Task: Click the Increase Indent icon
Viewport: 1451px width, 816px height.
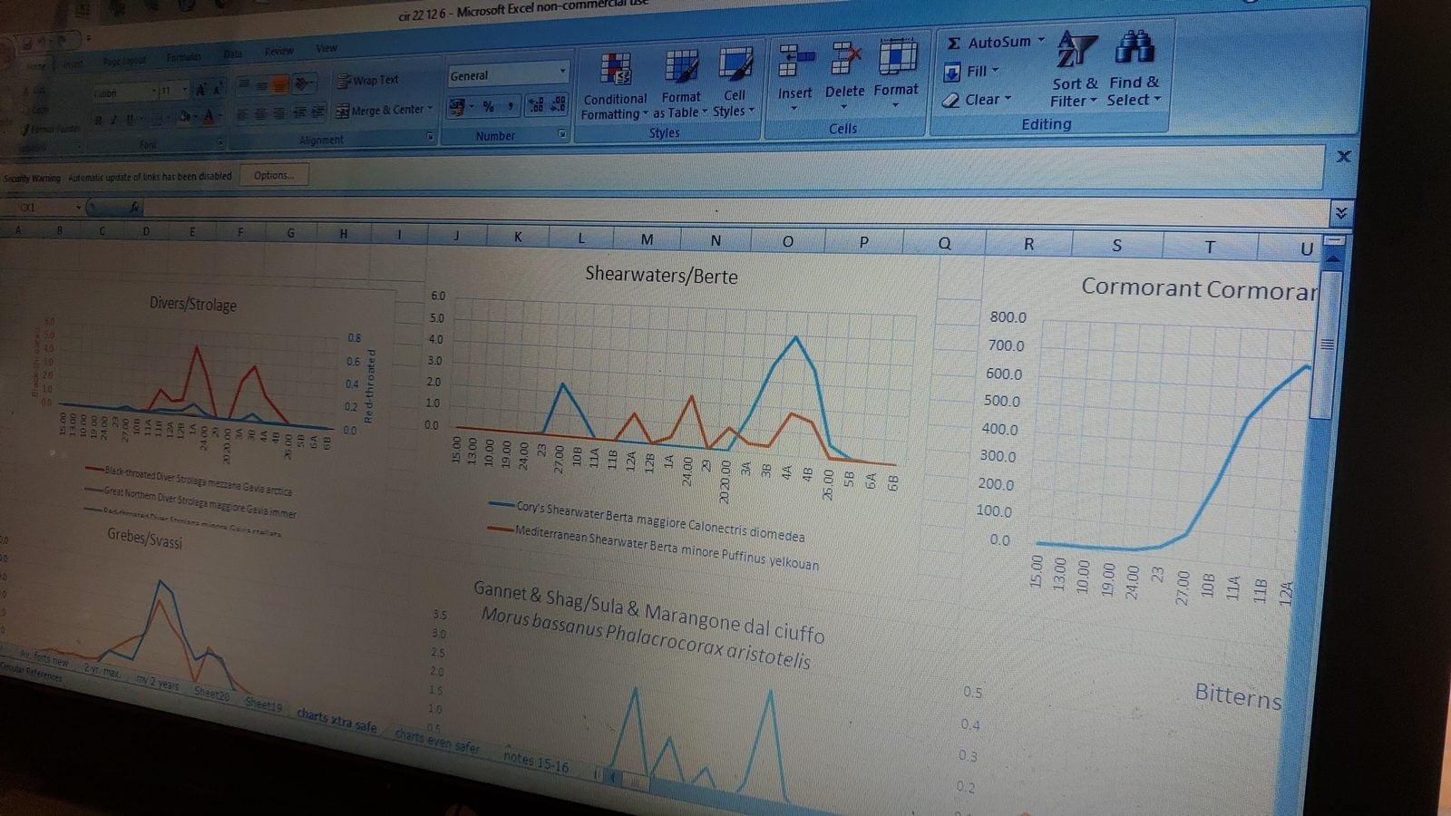Action: click(317, 112)
